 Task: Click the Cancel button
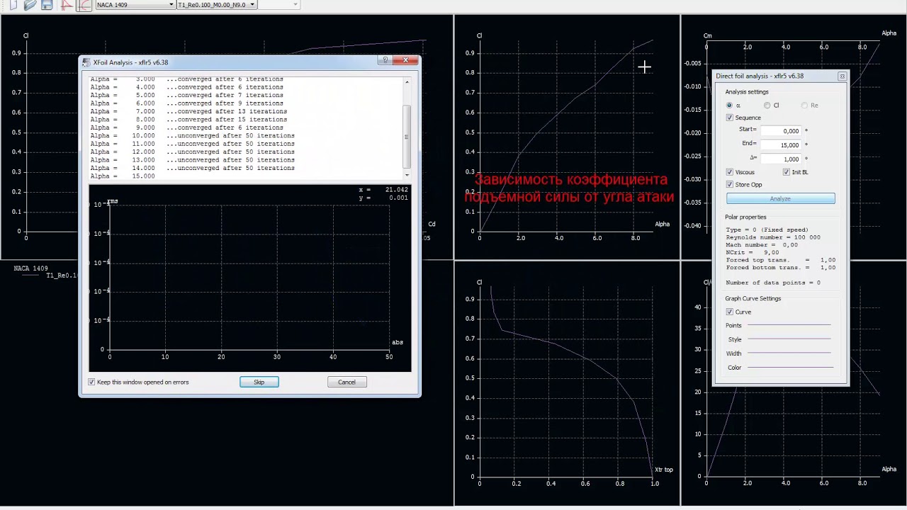[x=347, y=382]
